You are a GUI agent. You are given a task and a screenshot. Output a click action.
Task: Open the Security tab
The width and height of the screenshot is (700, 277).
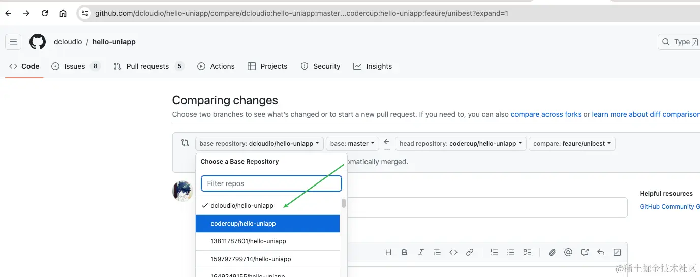(320, 66)
